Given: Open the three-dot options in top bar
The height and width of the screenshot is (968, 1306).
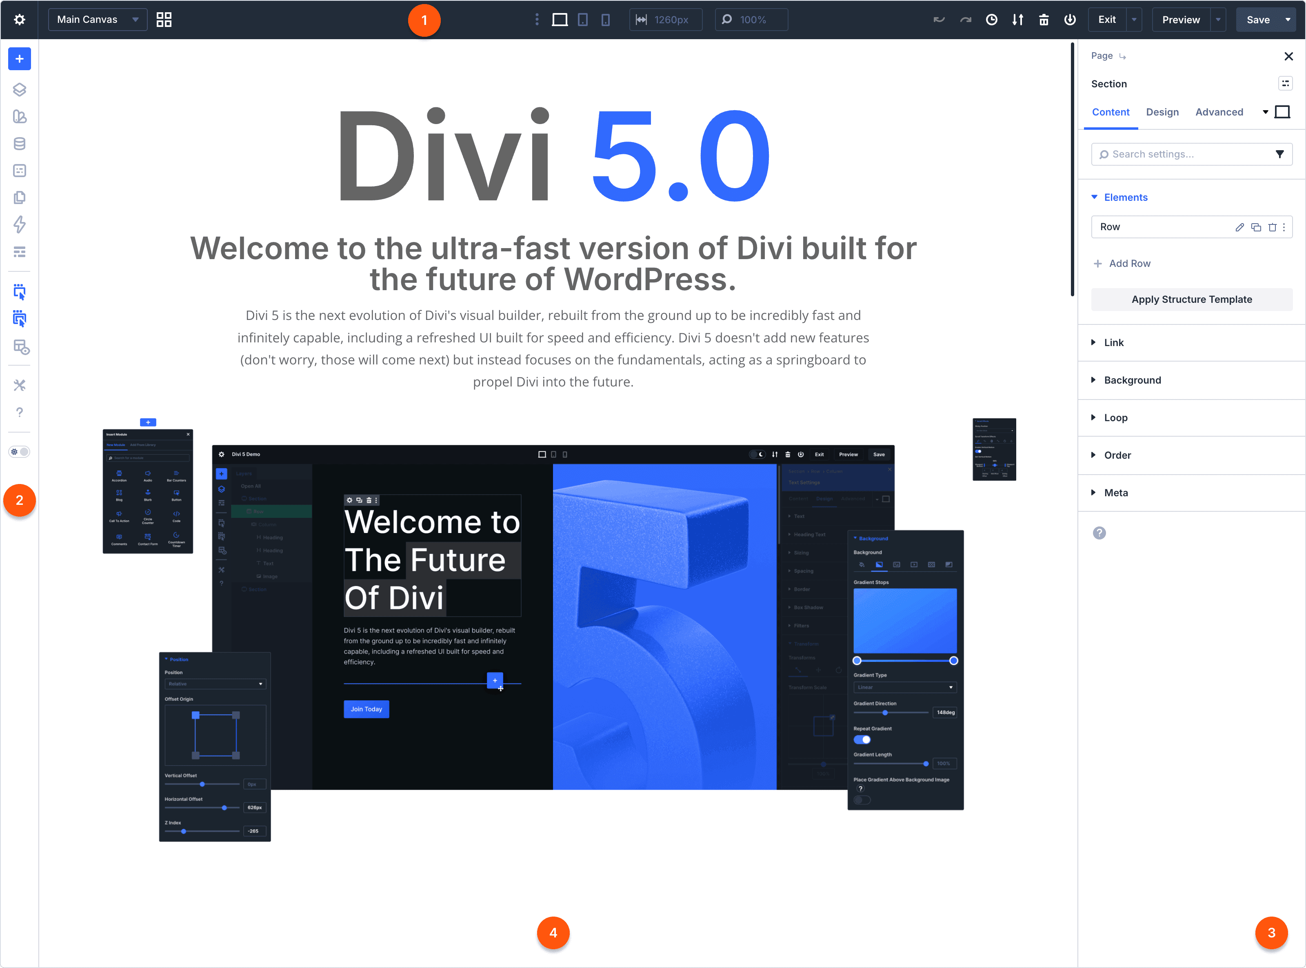Looking at the screenshot, I should click(x=537, y=20).
